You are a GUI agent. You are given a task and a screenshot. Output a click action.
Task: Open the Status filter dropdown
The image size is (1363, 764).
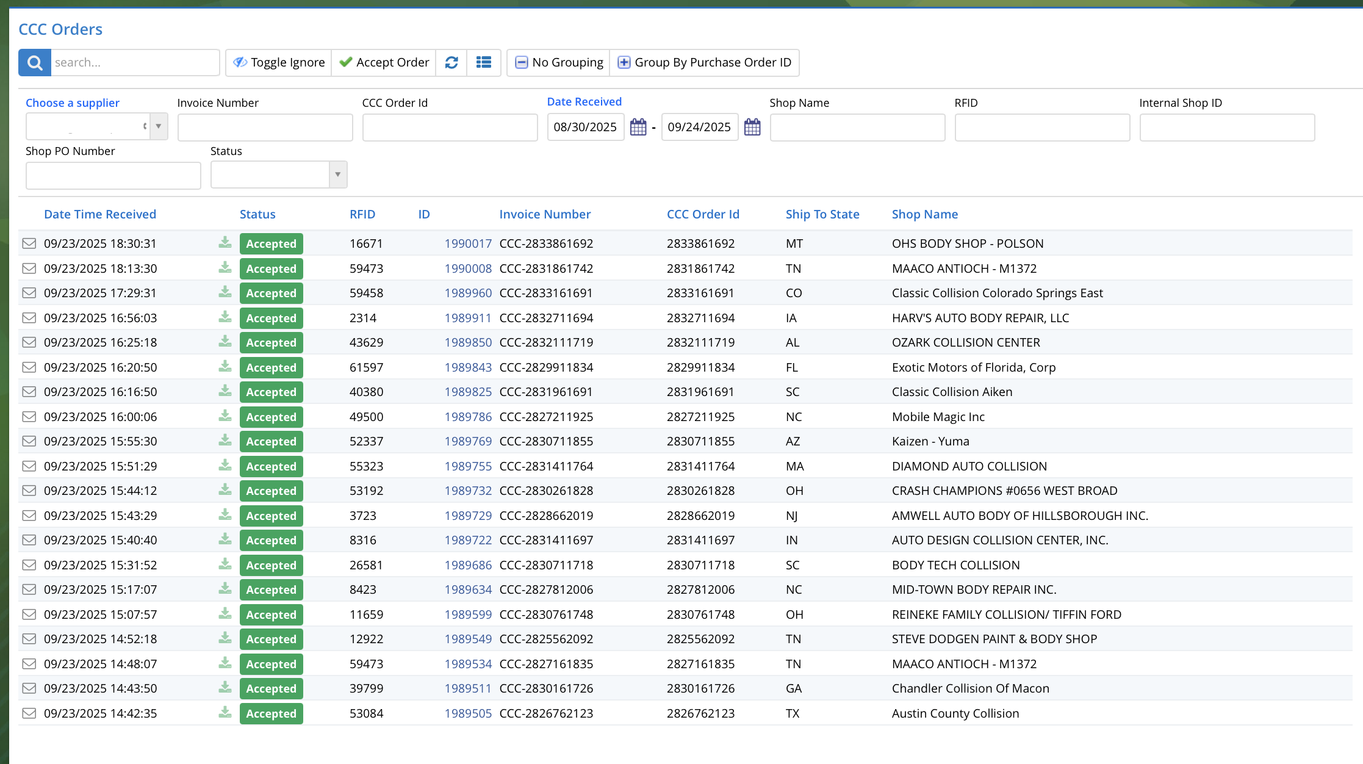pyautogui.click(x=337, y=175)
